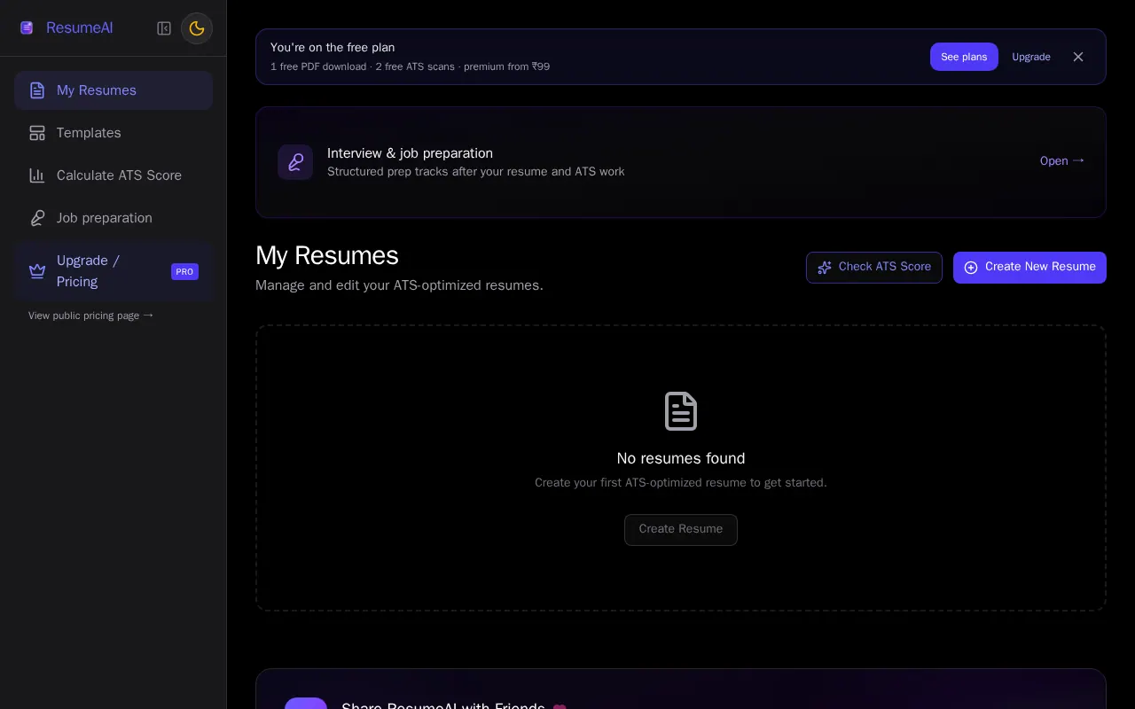Click the free PDF download details line
The image size is (1135, 709).
(410, 66)
